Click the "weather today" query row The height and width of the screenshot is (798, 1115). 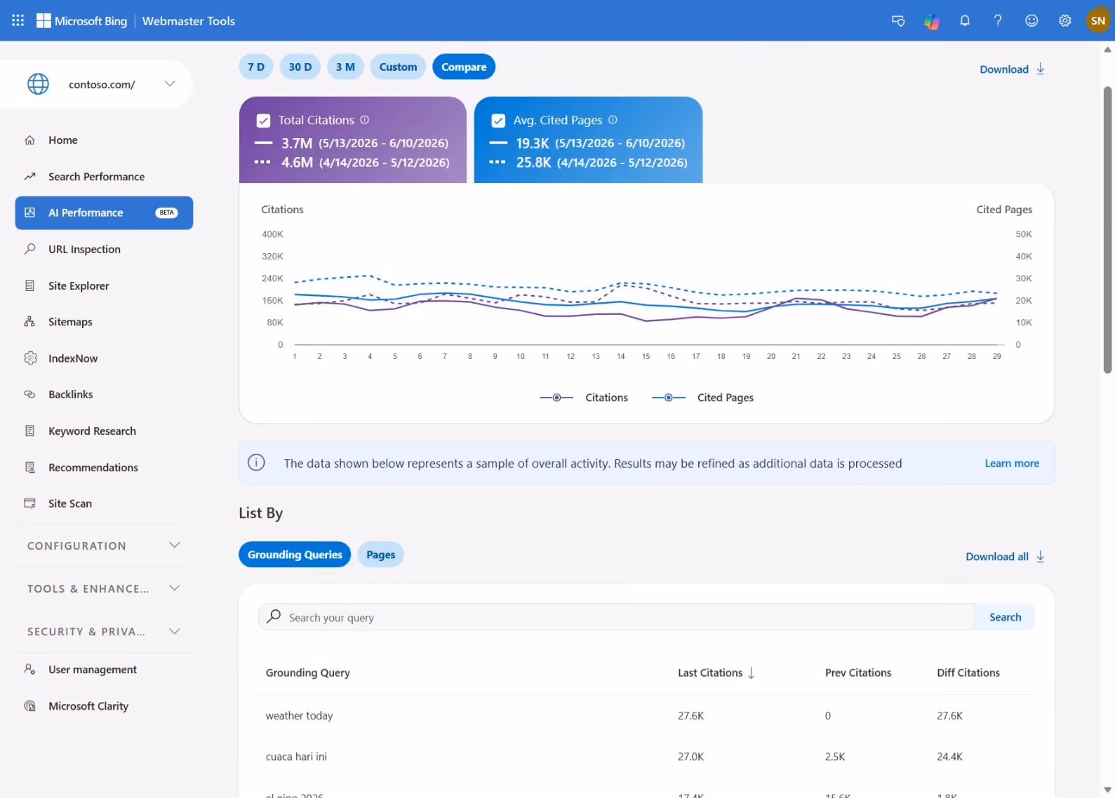646,715
